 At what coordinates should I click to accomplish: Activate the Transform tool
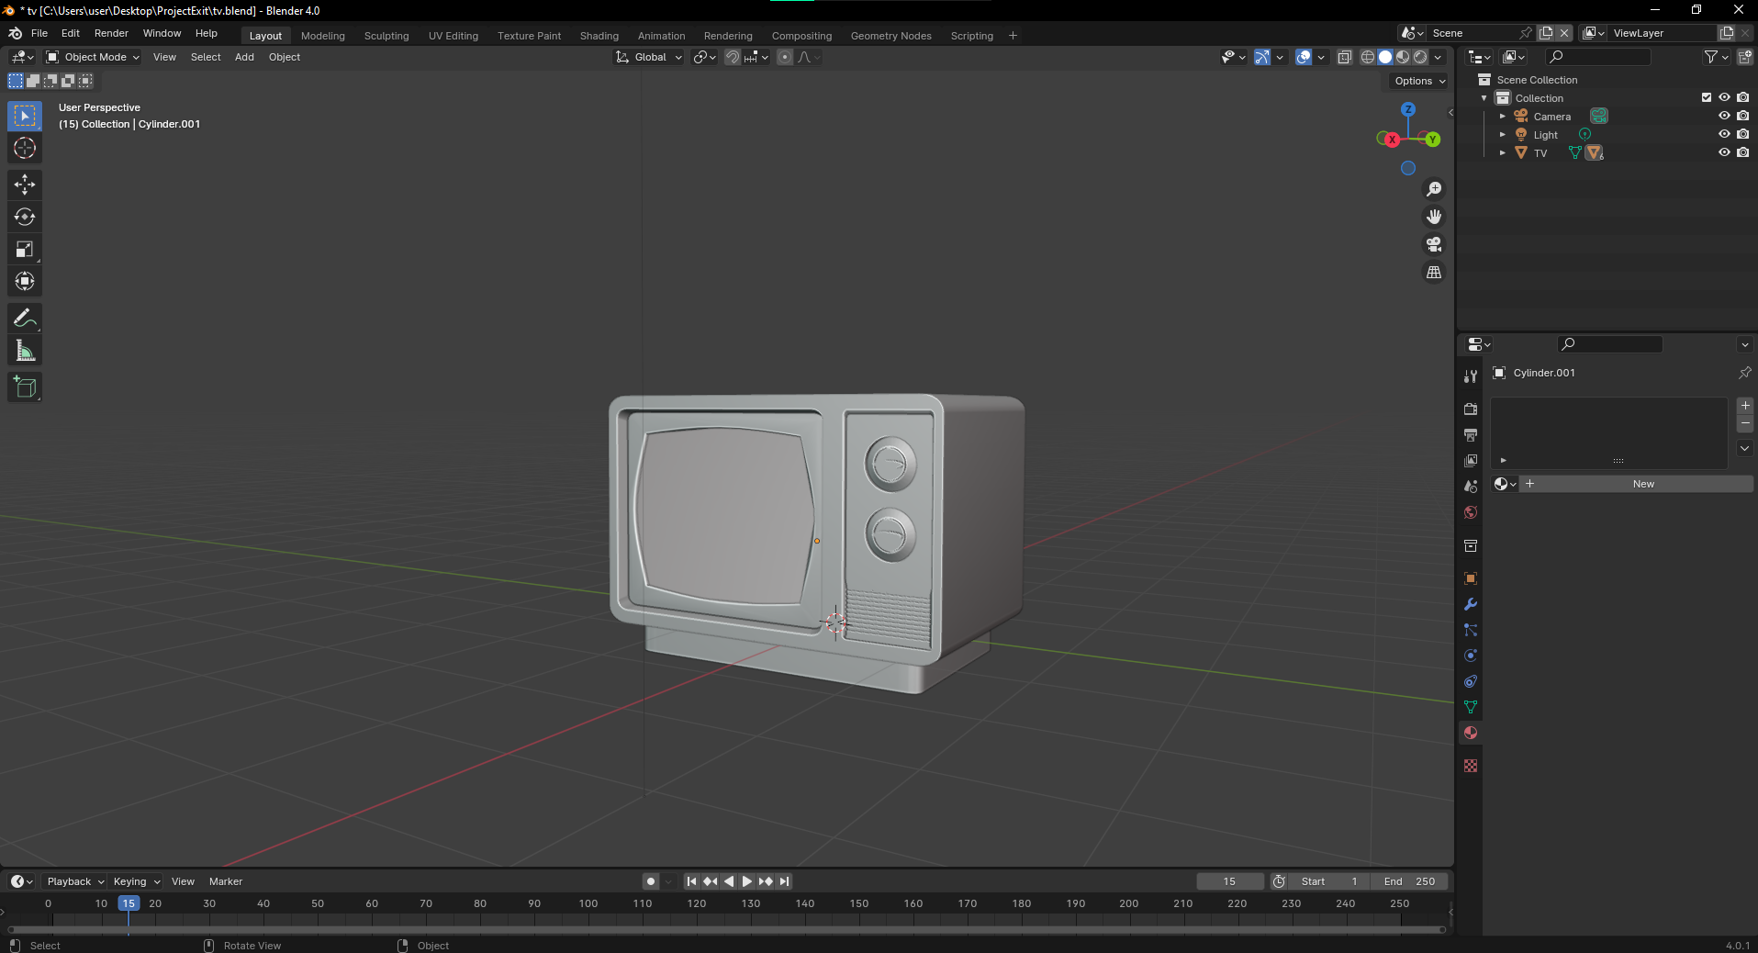[25, 281]
